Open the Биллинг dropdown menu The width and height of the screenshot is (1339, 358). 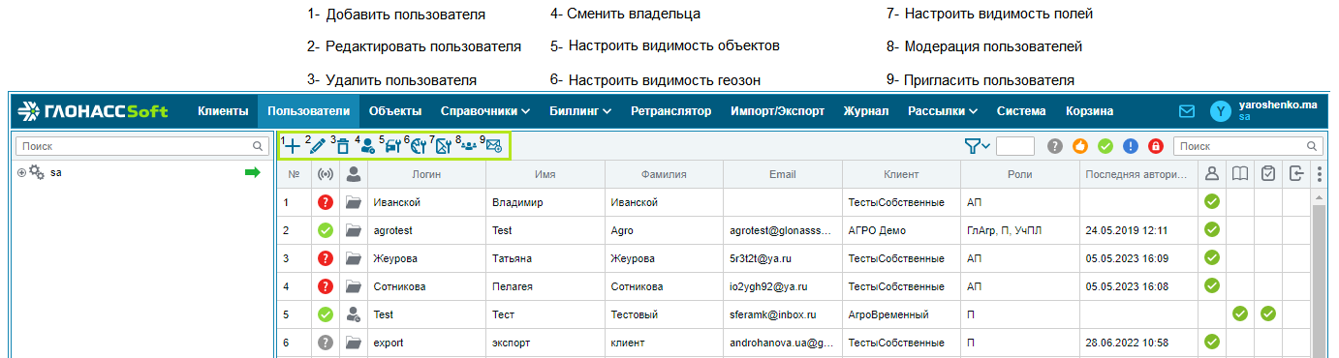(x=580, y=111)
